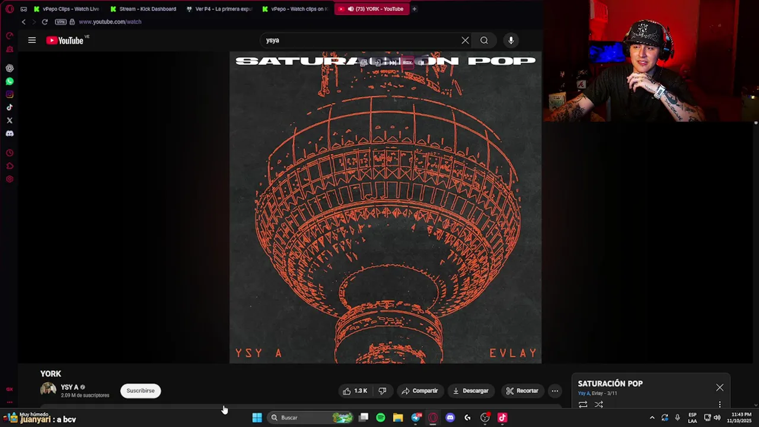Open the purple Discord taskbar icon
This screenshot has height=427, width=759.
coord(450,418)
